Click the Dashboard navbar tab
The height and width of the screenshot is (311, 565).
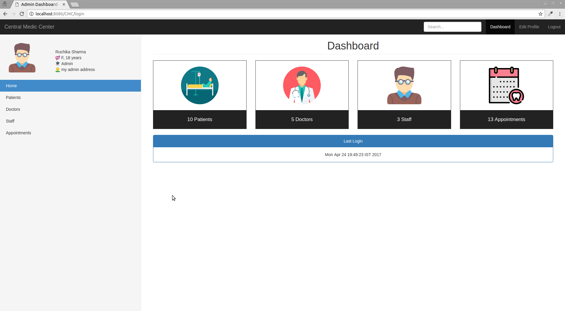tap(500, 27)
